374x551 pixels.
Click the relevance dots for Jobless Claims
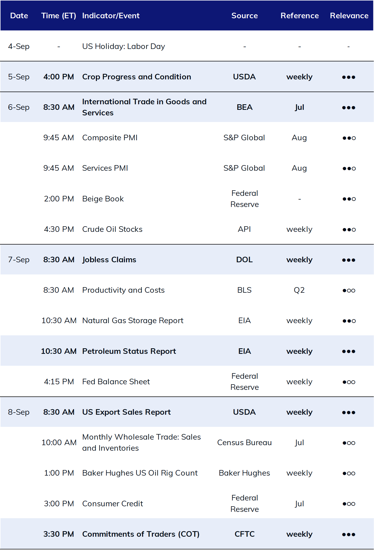pyautogui.click(x=349, y=260)
